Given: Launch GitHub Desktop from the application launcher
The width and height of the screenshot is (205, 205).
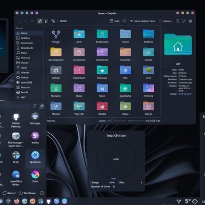Looking at the screenshot, I should pyautogui.click(x=16, y=120).
